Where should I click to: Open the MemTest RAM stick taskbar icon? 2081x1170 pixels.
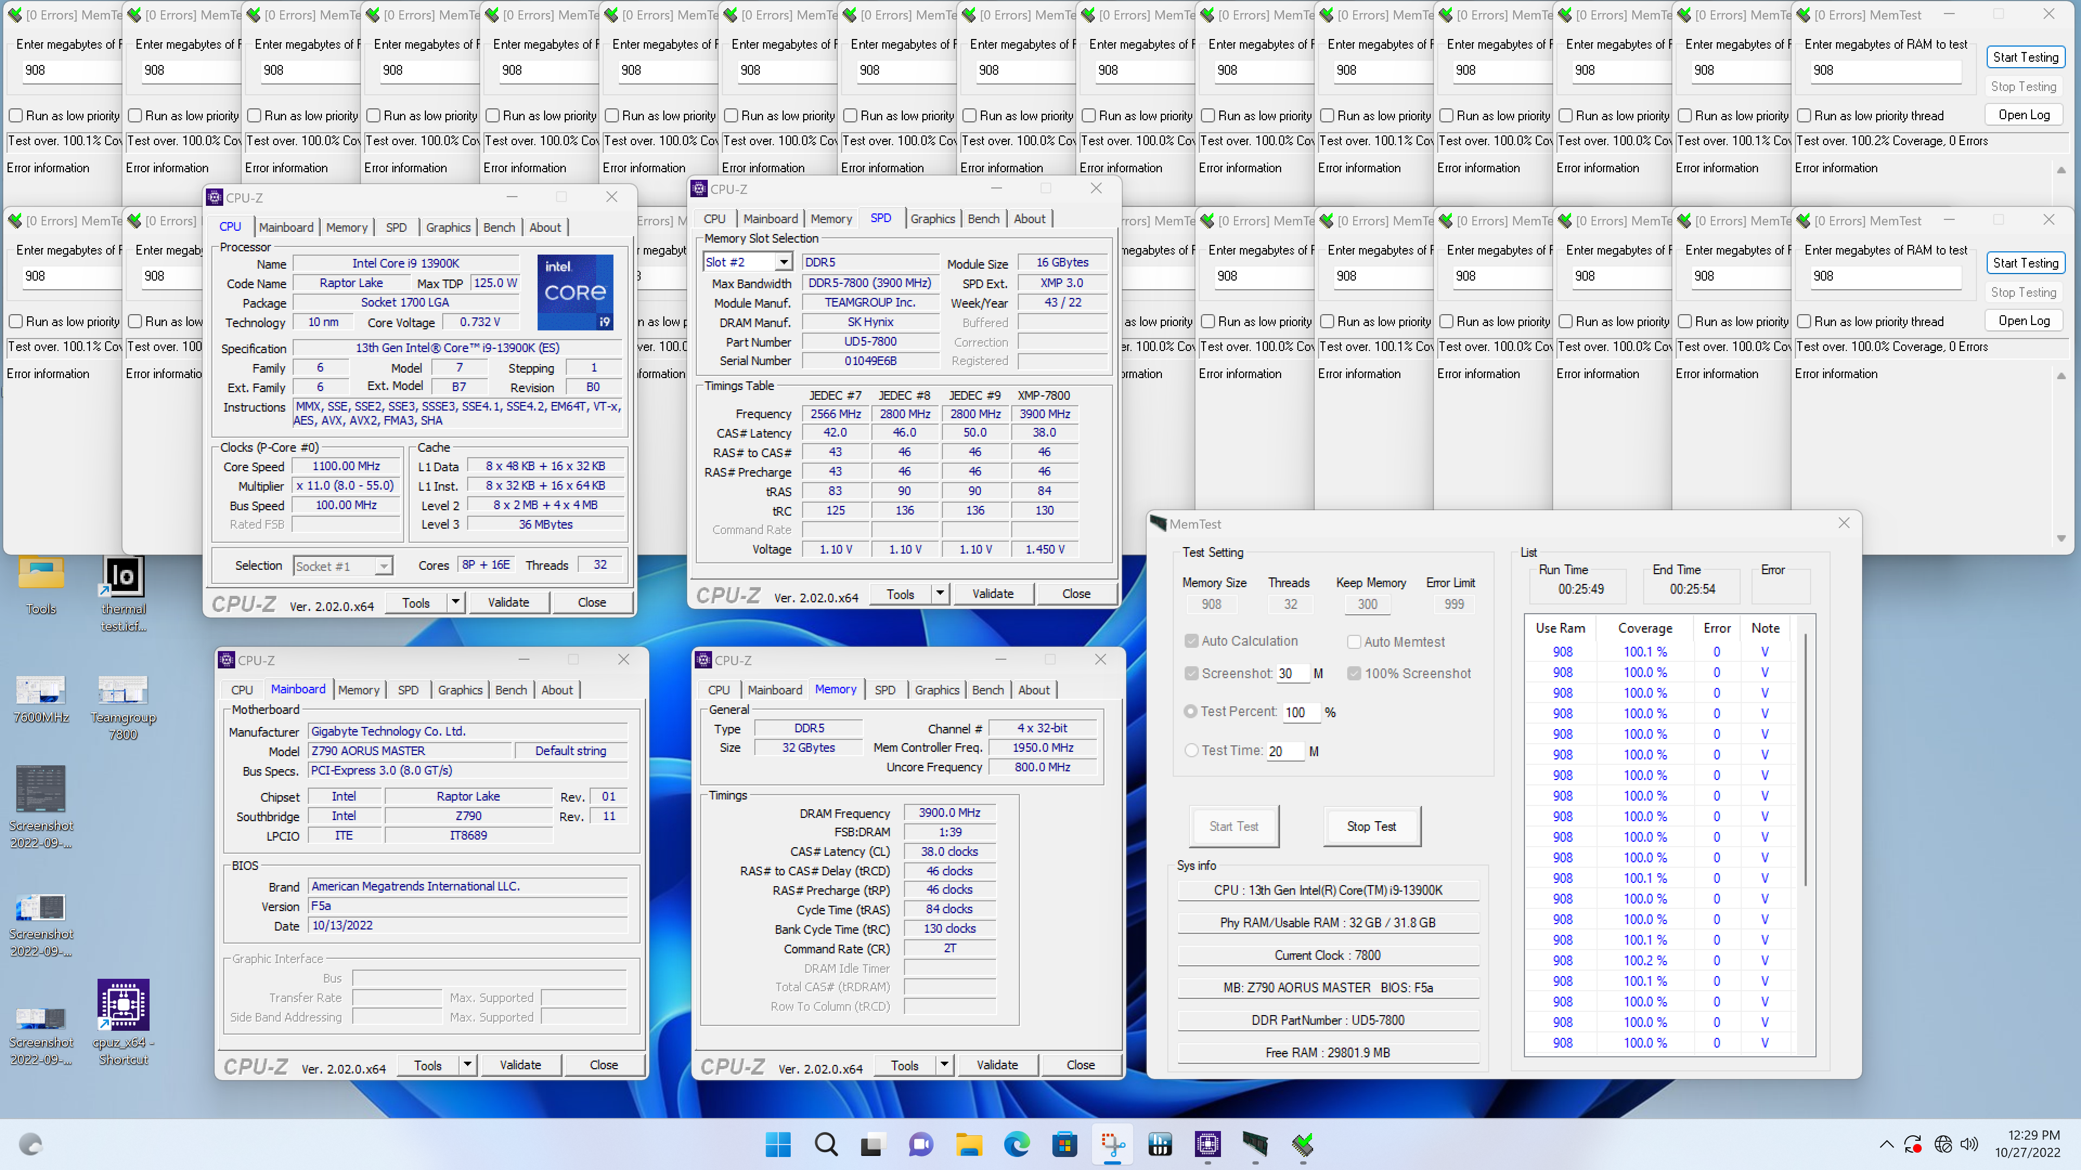tap(1255, 1144)
